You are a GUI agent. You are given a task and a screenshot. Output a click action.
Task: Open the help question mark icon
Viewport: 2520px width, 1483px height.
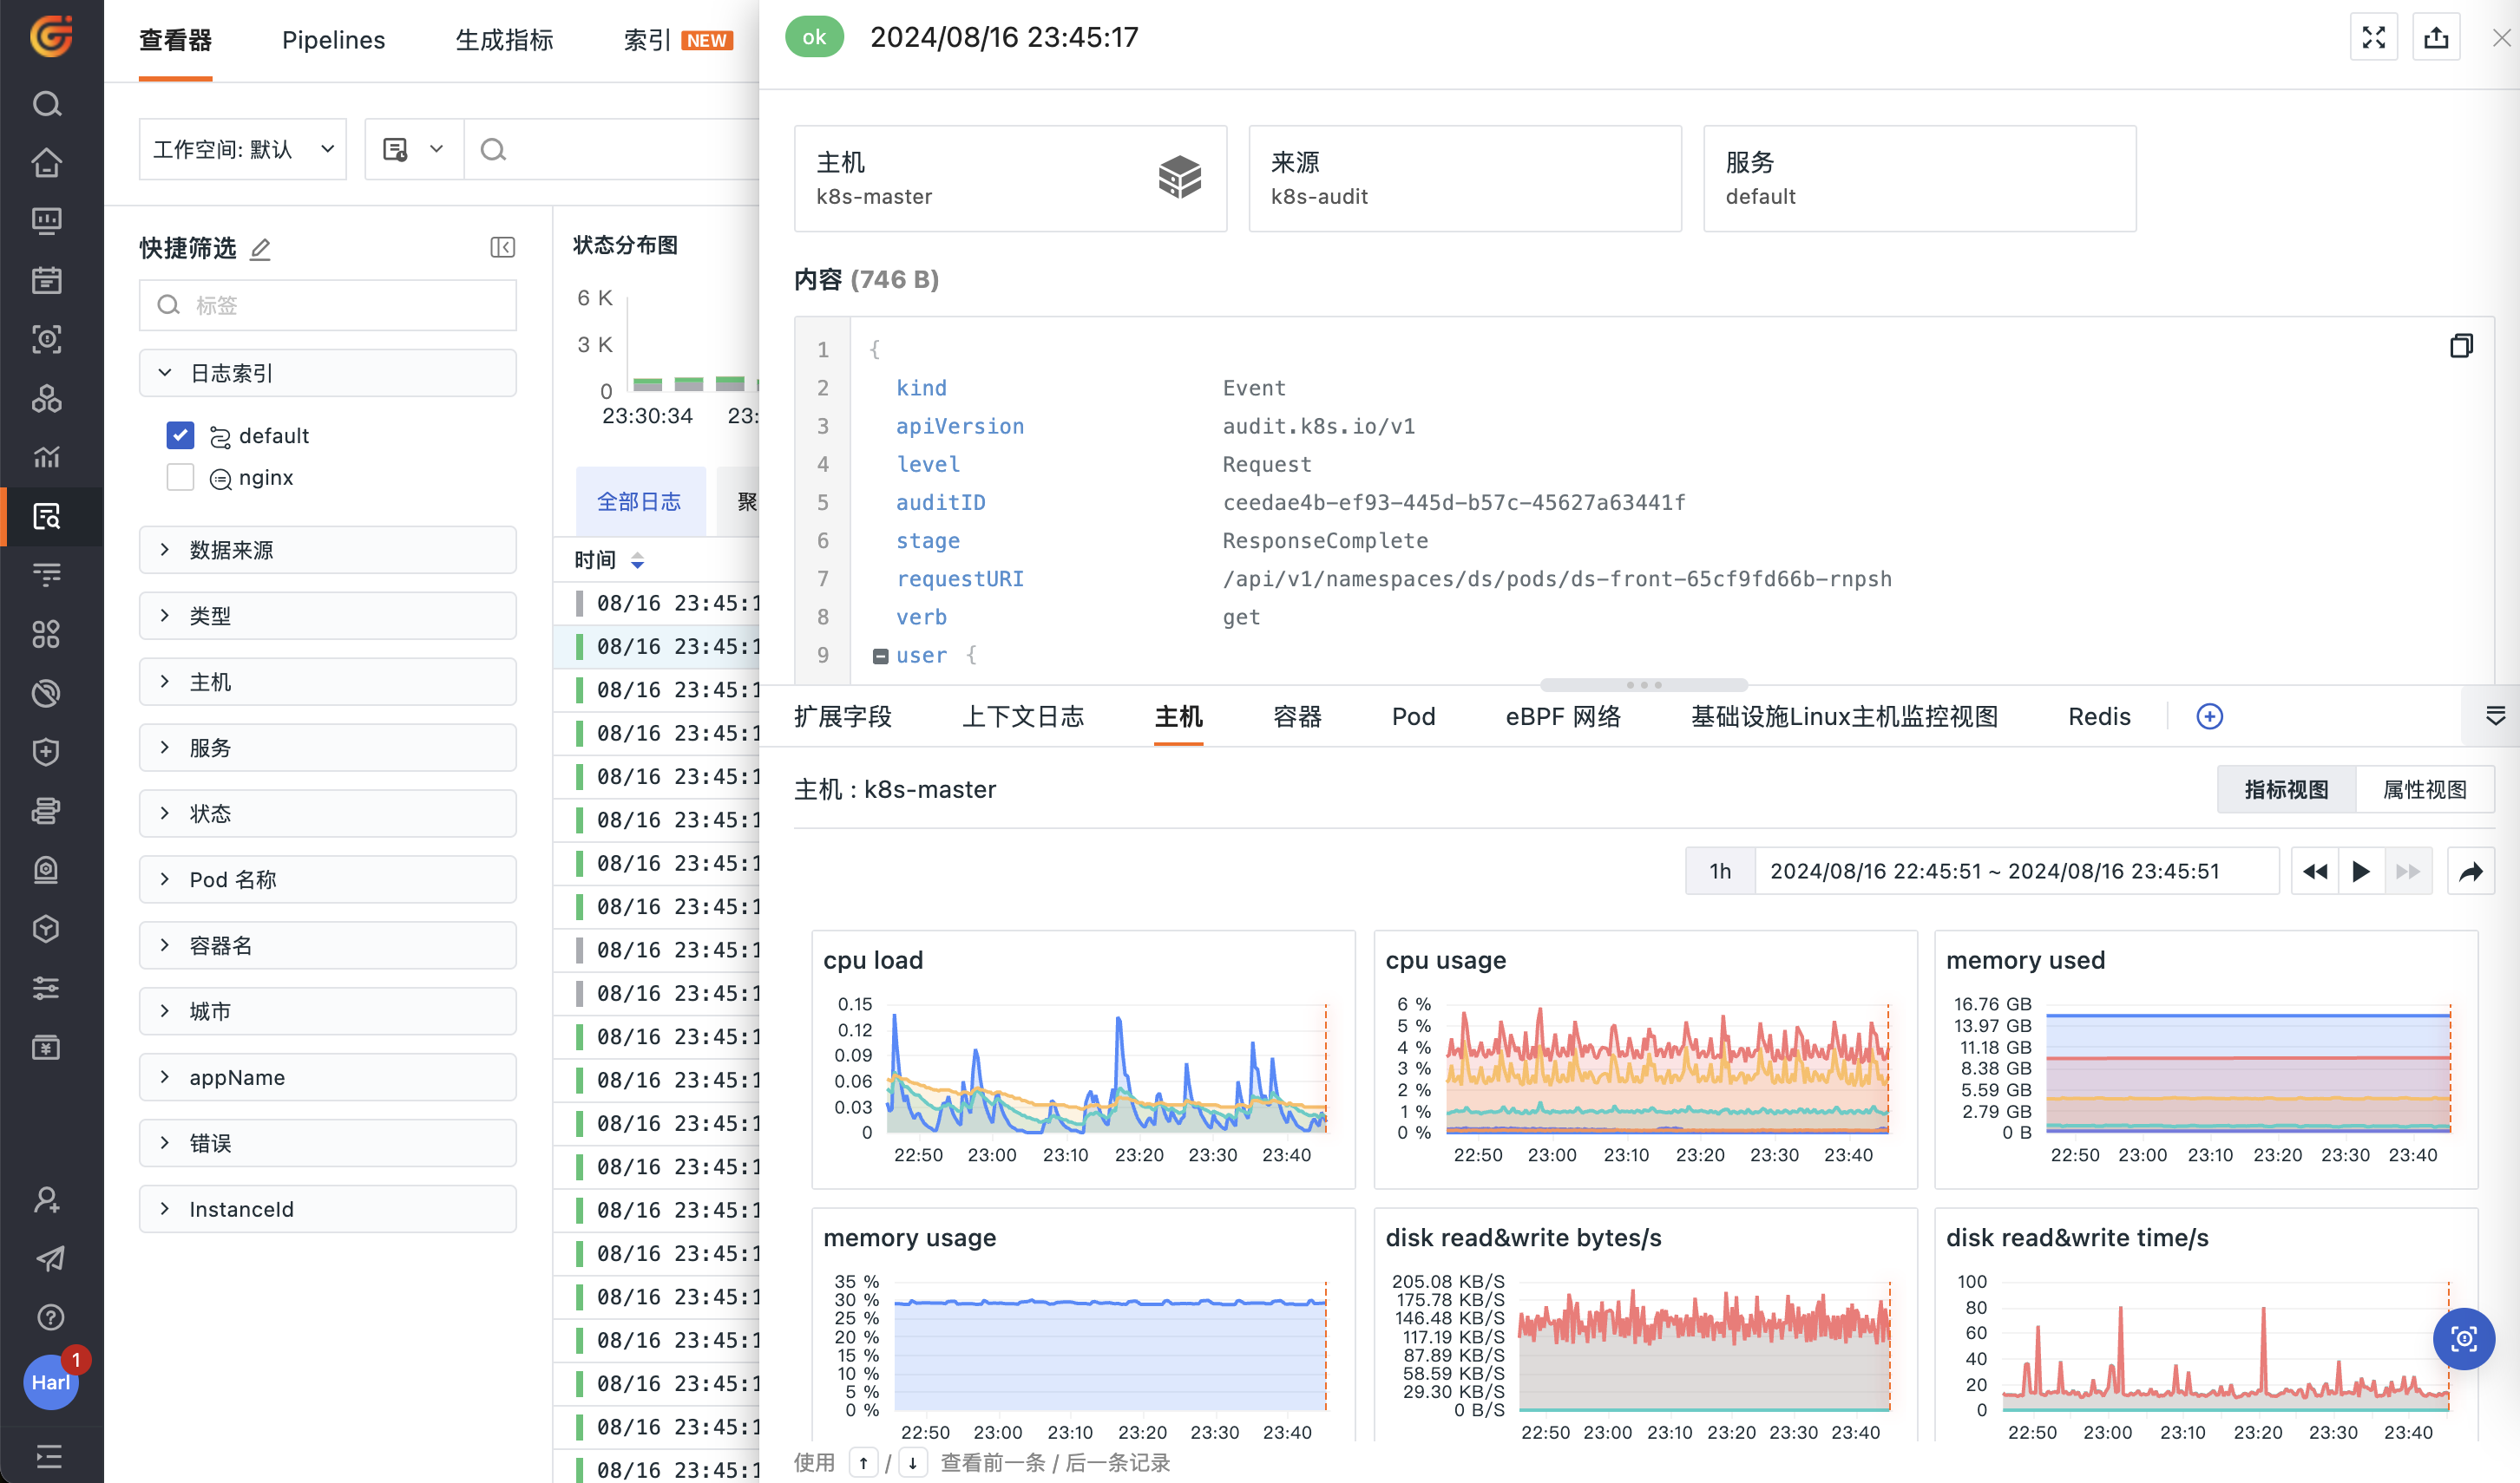pos(50,1317)
